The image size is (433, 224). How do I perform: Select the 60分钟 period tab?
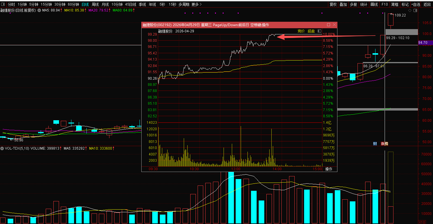(73, 4)
